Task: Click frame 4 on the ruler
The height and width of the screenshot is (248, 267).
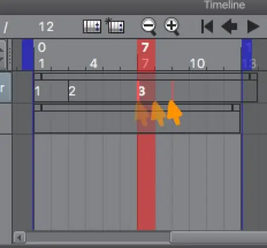Action: [x=94, y=63]
